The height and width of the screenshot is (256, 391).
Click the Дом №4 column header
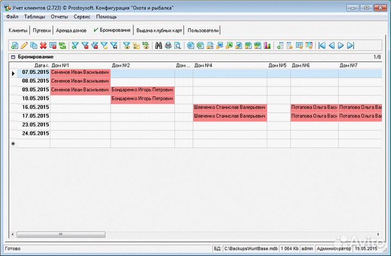tap(203, 66)
